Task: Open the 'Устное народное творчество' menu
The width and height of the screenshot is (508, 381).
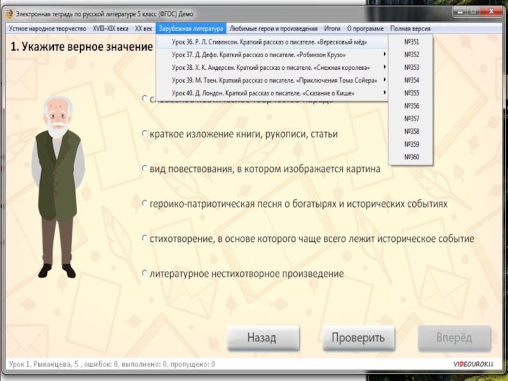Action: (48, 29)
